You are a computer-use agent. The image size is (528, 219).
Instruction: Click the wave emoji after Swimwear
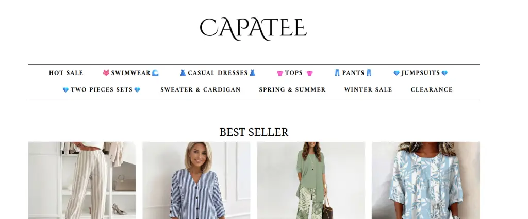(x=155, y=73)
